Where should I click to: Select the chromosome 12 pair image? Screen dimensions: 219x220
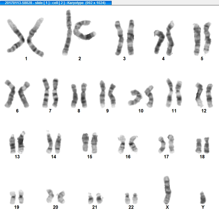click(204, 95)
